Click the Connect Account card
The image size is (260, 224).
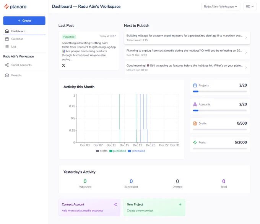pyautogui.click(x=89, y=208)
